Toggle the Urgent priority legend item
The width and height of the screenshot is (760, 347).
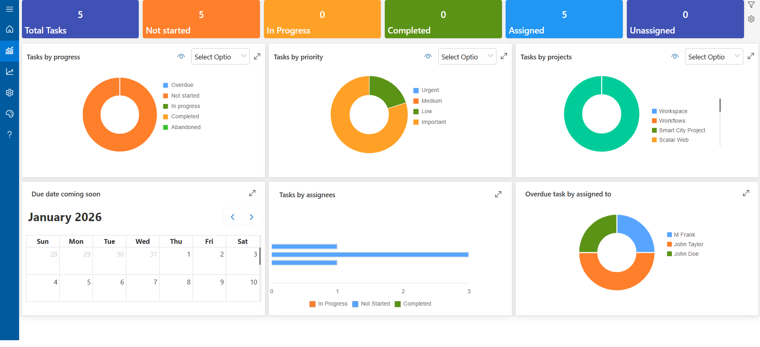pyautogui.click(x=426, y=90)
